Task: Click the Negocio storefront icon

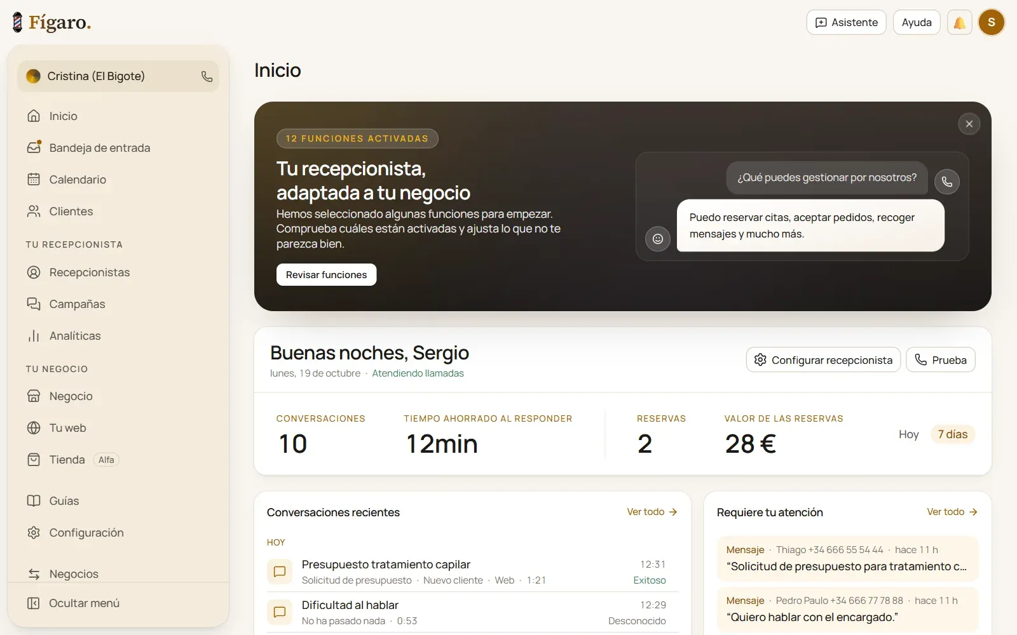Action: pos(34,396)
